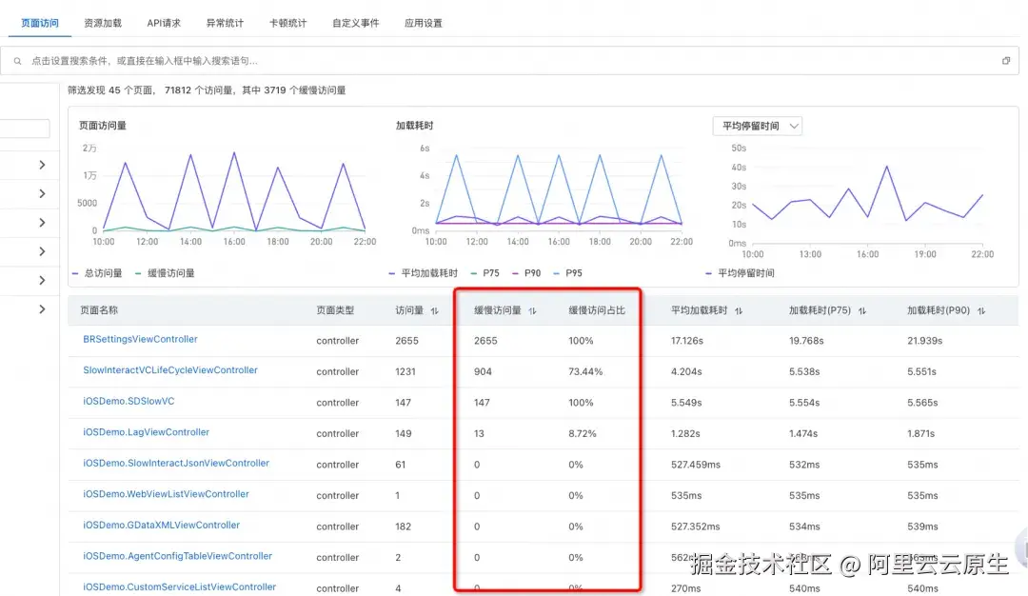Open iOSDemo.GDataXMLViewController link
The image size is (1028, 596).
[161, 525]
